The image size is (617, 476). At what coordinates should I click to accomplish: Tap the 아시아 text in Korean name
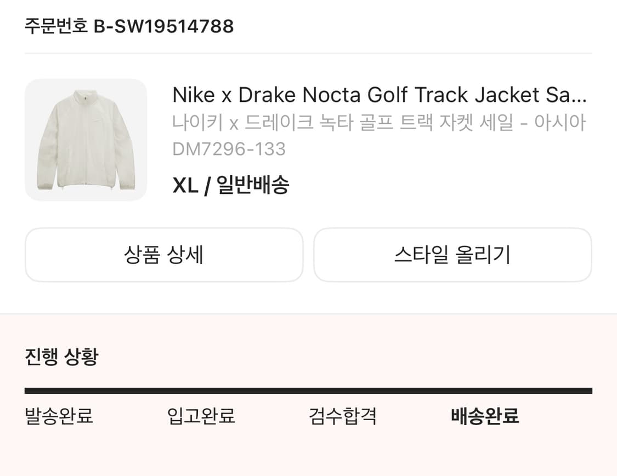567,123
